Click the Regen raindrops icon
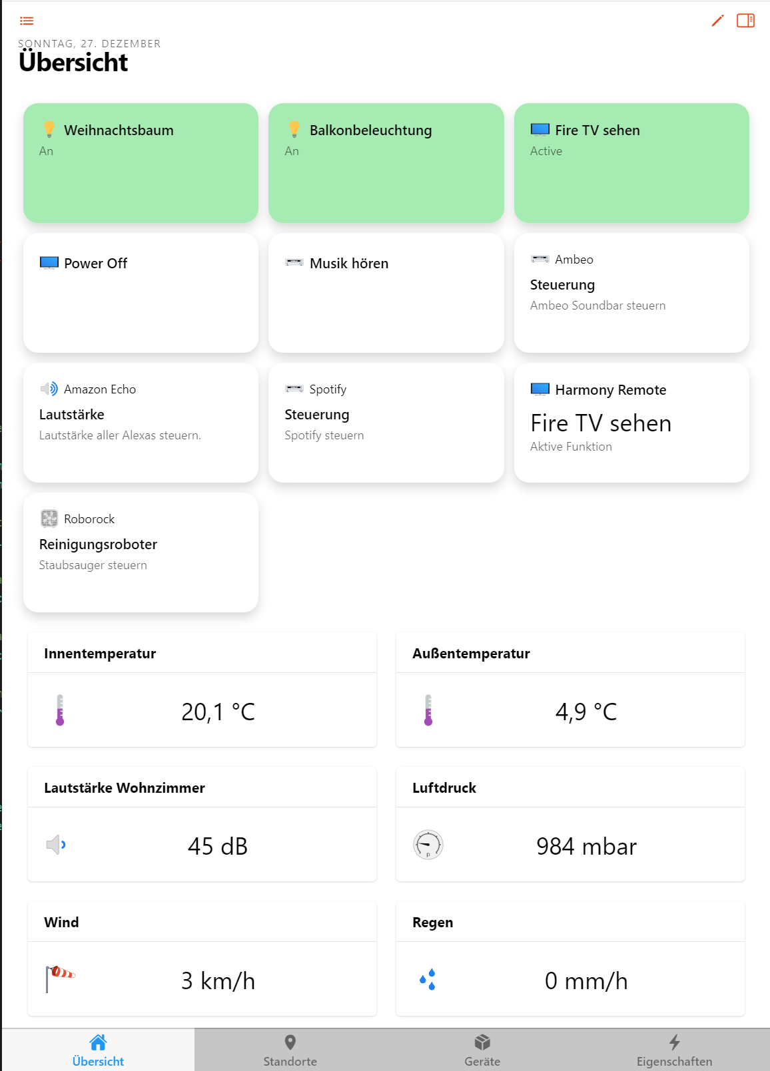This screenshot has width=770, height=1071. (428, 979)
